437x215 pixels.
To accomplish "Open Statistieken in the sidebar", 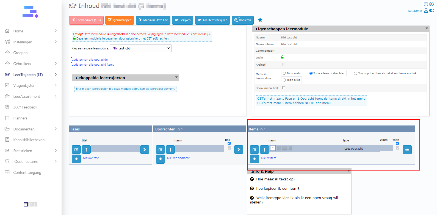I will click(x=23, y=151).
